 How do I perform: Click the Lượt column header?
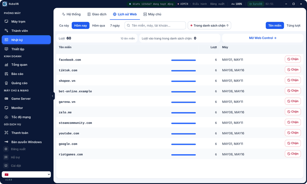pos(214,47)
